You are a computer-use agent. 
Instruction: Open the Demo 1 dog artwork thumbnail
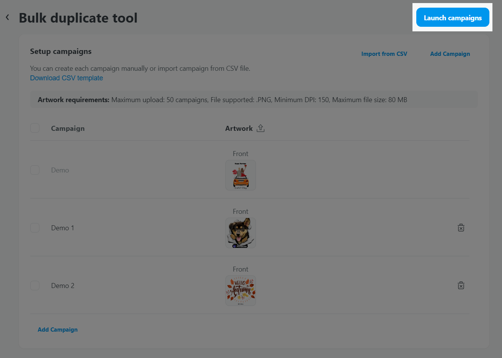[241, 233]
